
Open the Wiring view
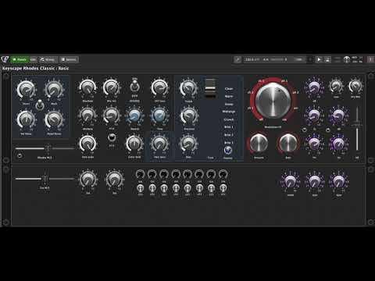point(48,59)
